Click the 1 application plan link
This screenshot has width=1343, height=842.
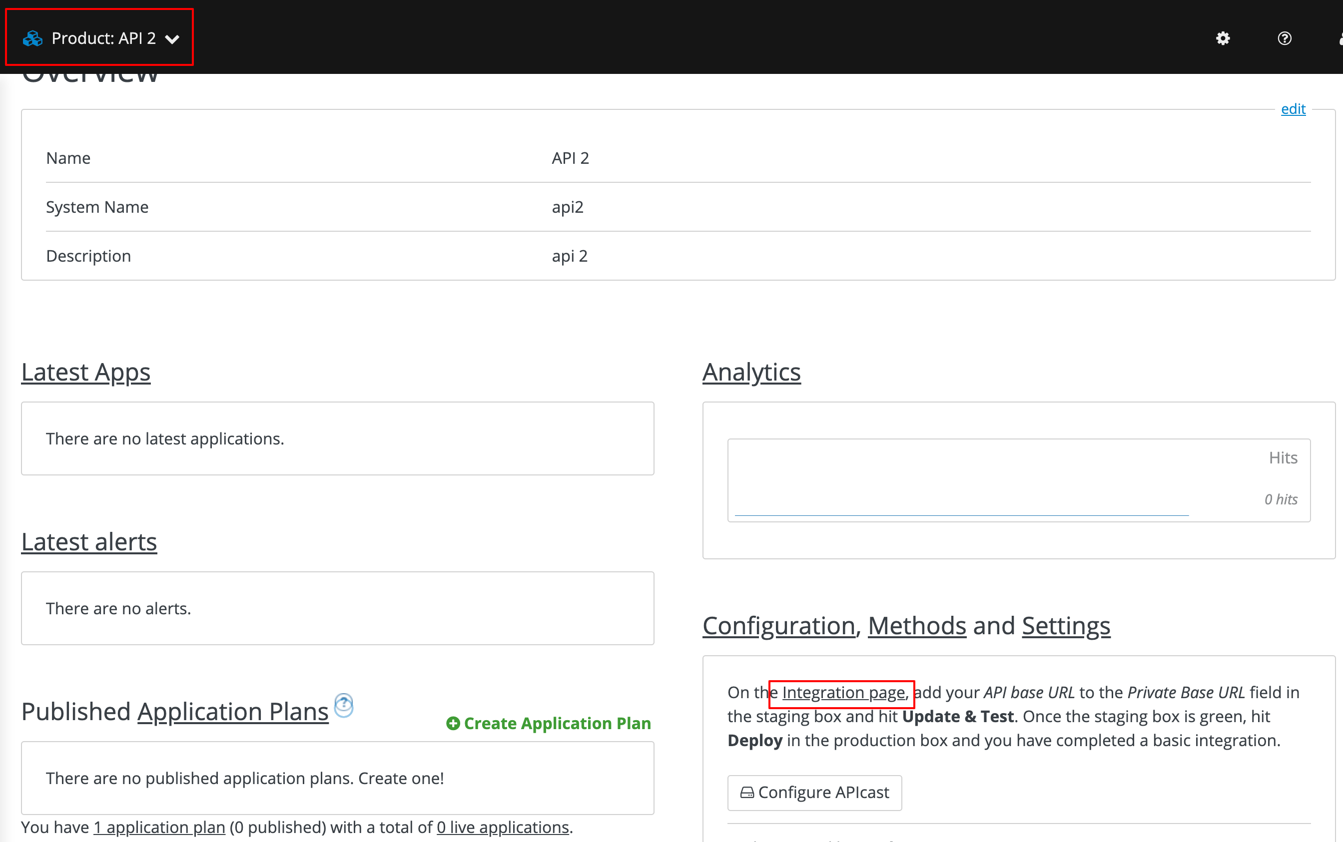pyautogui.click(x=159, y=828)
